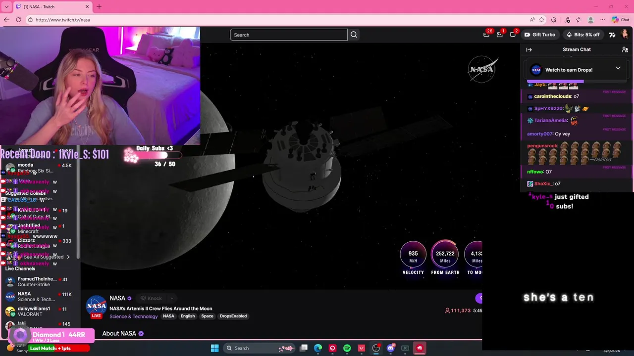
Task: Open Task View on the taskbar
Action: (x=304, y=348)
